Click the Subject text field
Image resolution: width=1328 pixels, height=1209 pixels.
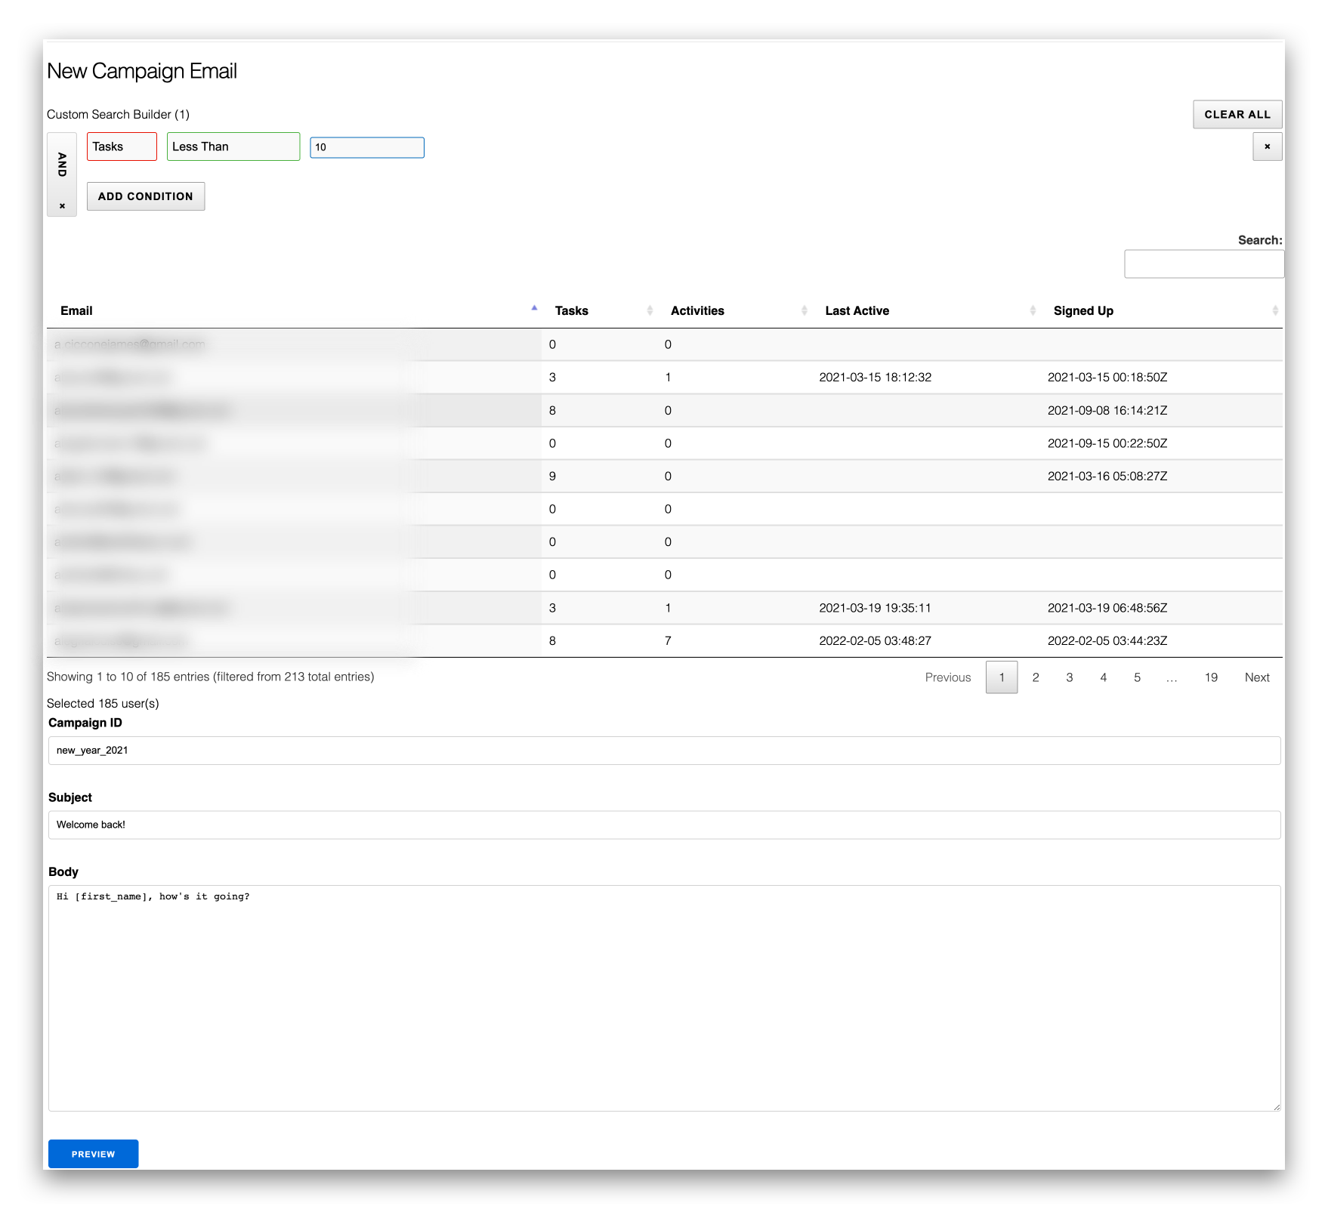click(x=664, y=825)
